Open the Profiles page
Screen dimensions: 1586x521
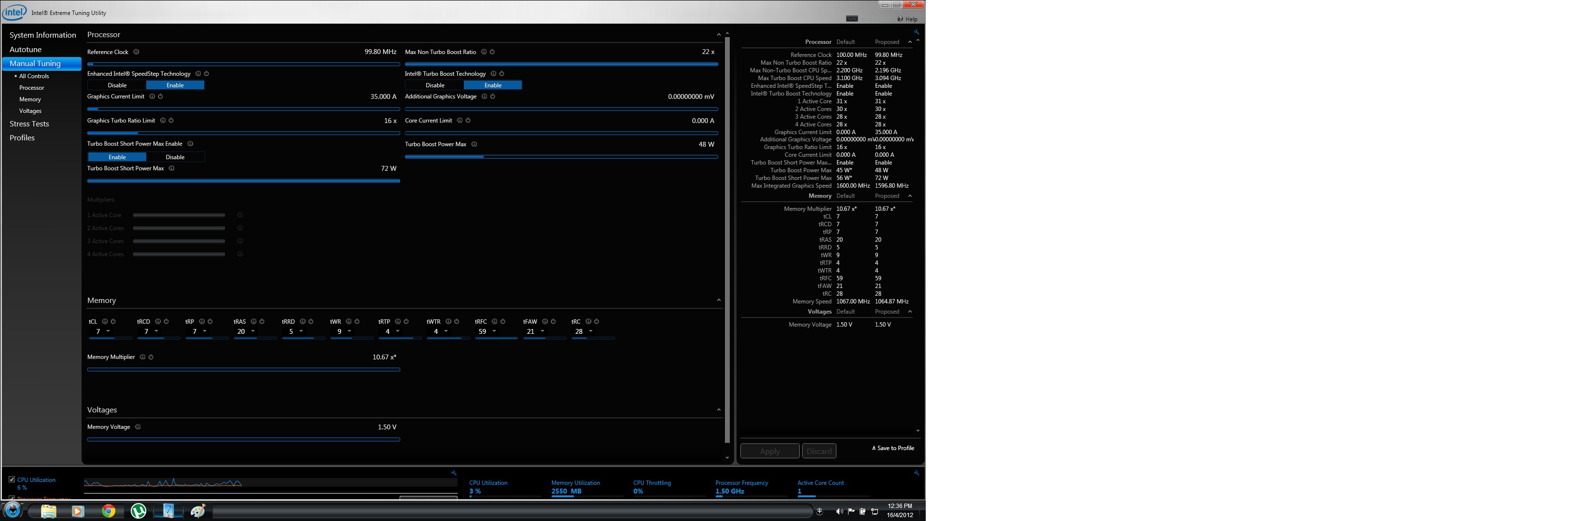22,138
